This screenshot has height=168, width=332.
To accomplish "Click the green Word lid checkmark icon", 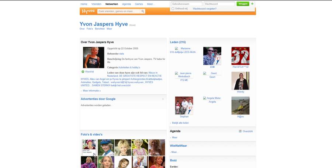I will pos(83,72).
